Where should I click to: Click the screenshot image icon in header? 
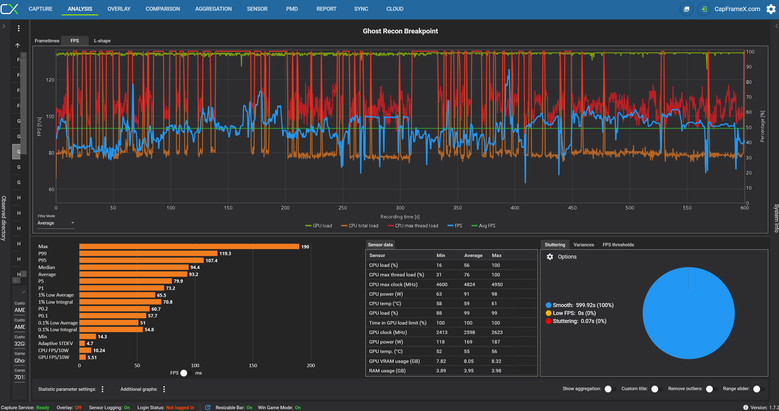point(687,9)
